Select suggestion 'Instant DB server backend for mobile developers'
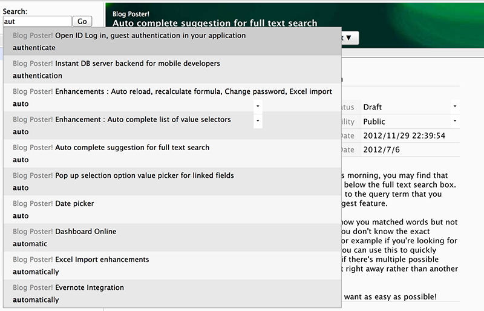 click(x=172, y=70)
